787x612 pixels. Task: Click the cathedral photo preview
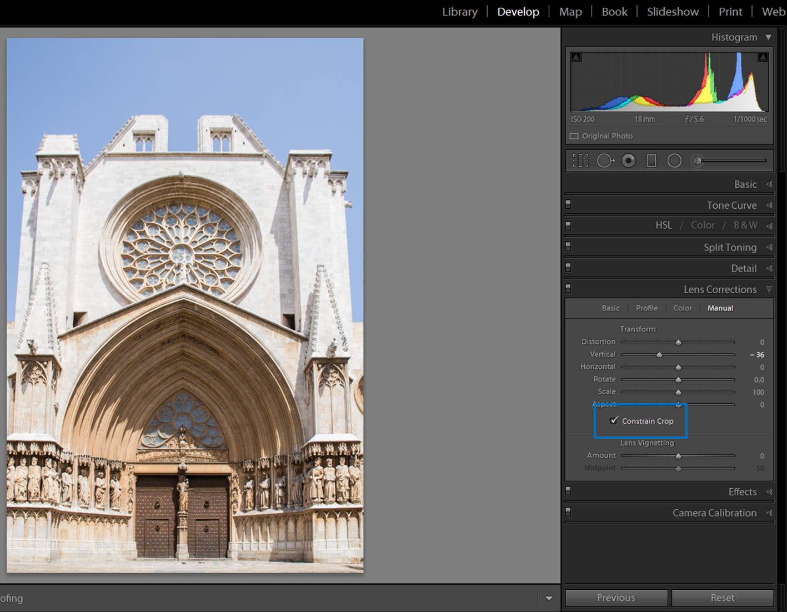tap(185, 305)
